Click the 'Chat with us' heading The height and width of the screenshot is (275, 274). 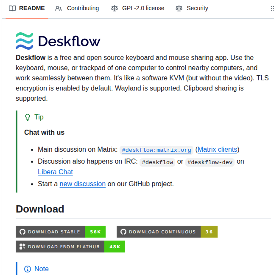(x=44, y=133)
